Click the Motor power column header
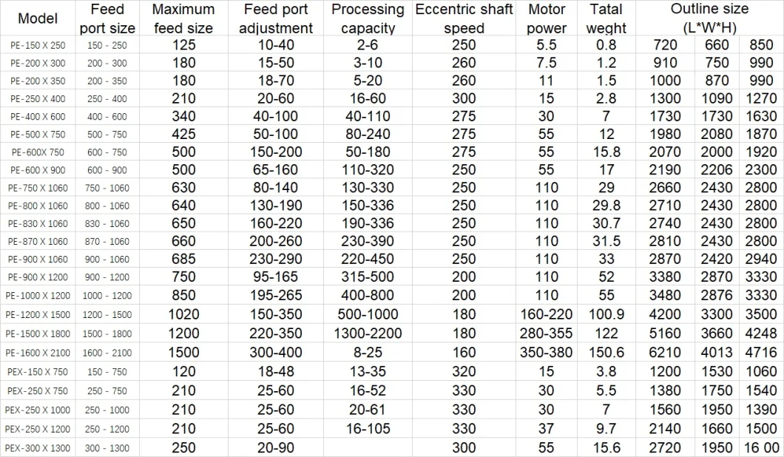This screenshot has height=457, width=784. pyautogui.click(x=546, y=18)
